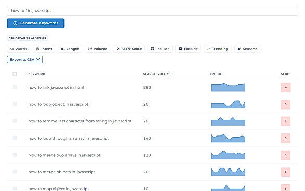Screen dimensions: 305x191
Task: Click keyword 'how to merge two arrays in javascript'
Action: click(65, 155)
